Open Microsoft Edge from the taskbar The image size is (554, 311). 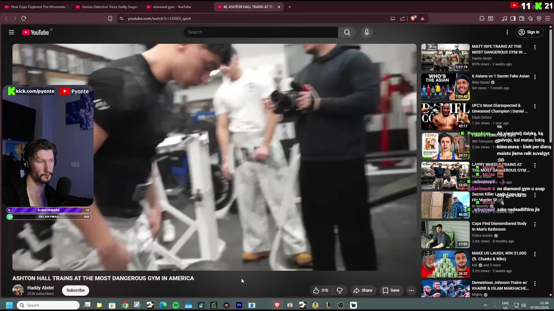163,305
